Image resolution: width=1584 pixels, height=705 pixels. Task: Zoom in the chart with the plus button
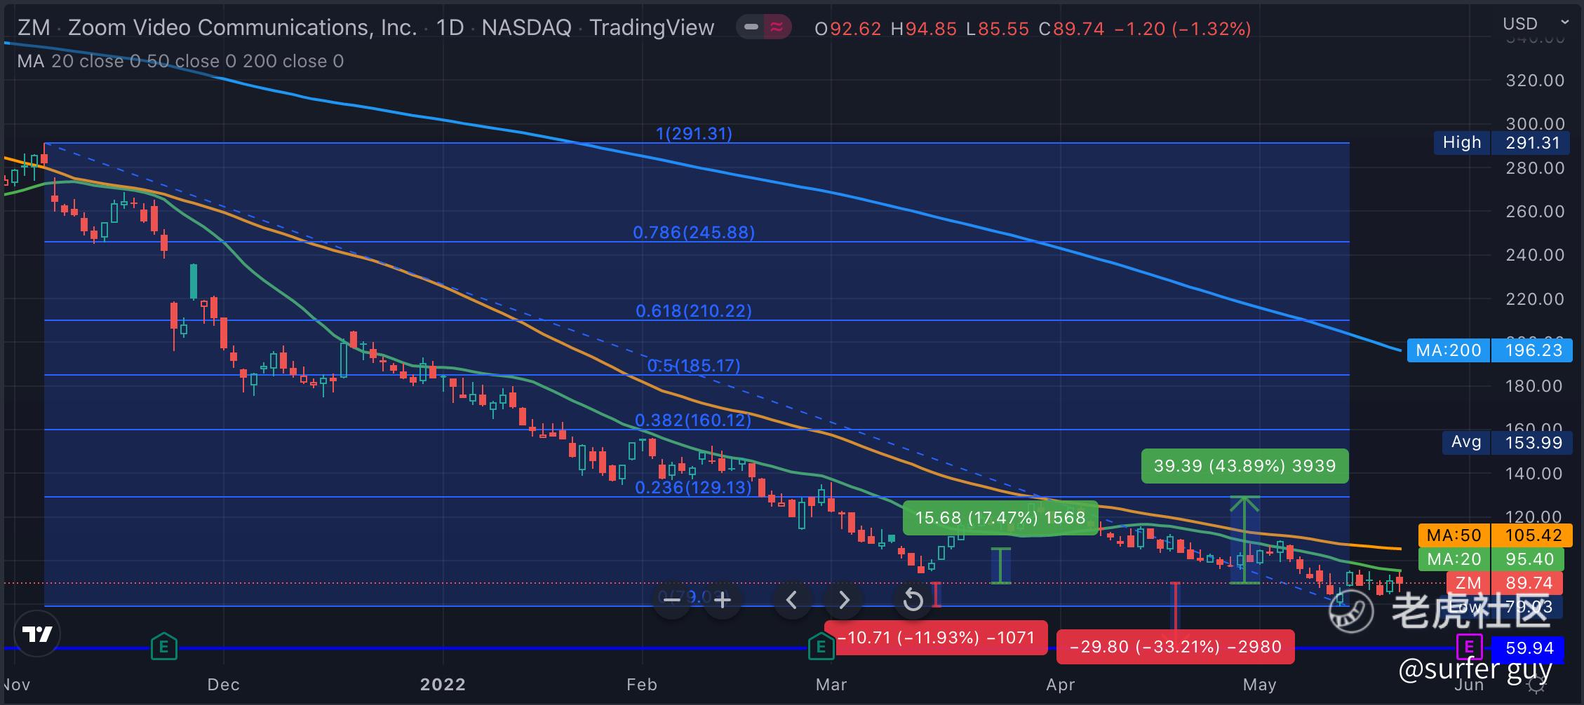tap(723, 600)
